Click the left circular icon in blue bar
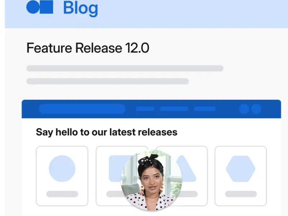Screen dimensions: 288x216 [244, 109]
